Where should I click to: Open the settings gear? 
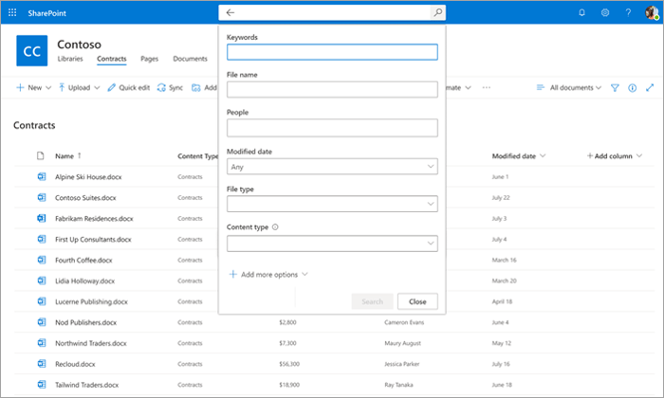click(605, 12)
